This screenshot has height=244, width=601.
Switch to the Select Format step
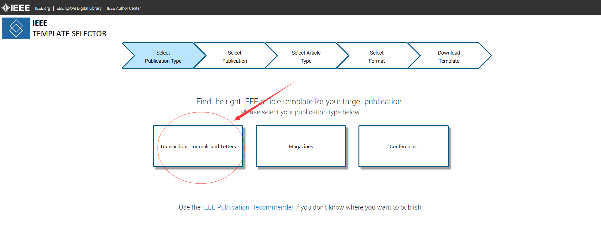[x=377, y=56]
